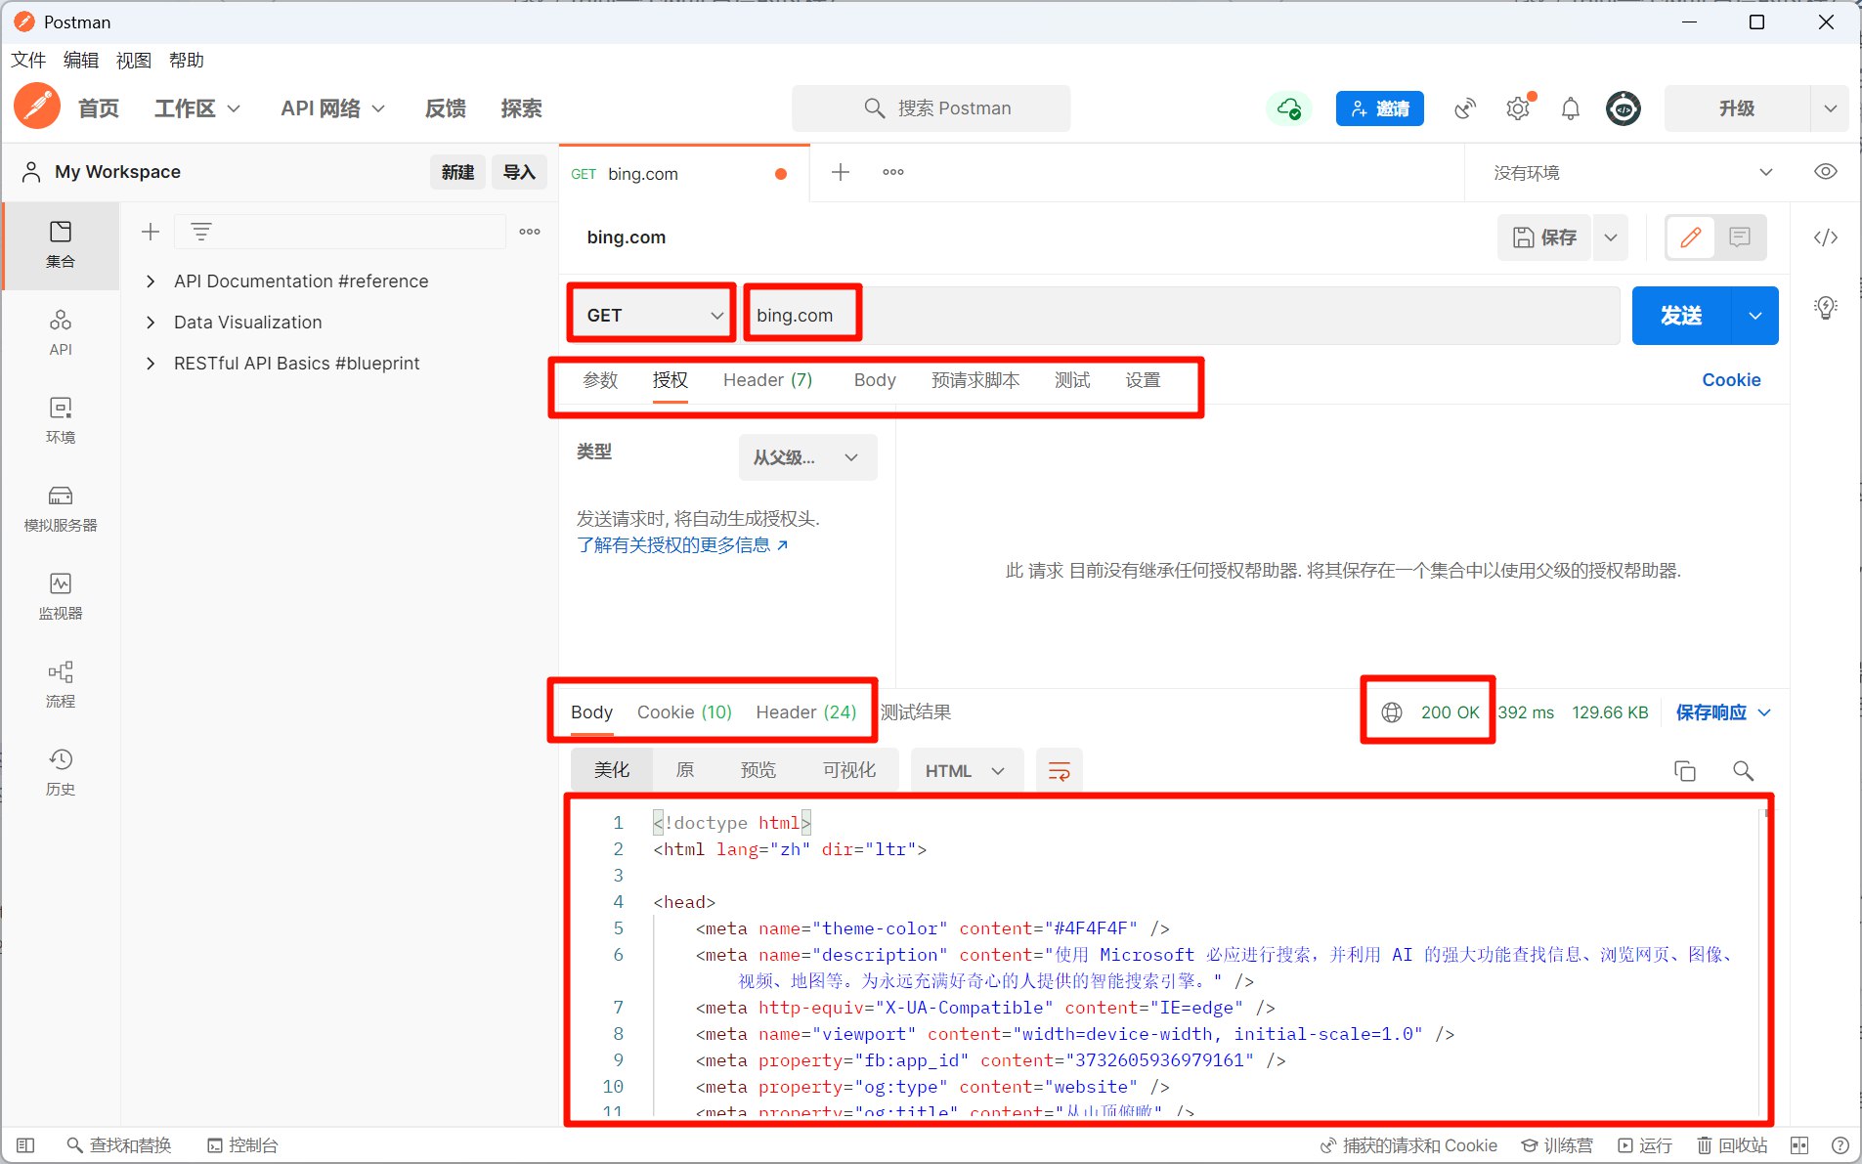The height and width of the screenshot is (1164, 1862).
Task: Toggle line wrap in the response viewer
Action: (x=1059, y=771)
